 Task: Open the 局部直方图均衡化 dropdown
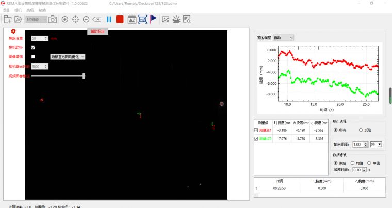tap(68, 57)
